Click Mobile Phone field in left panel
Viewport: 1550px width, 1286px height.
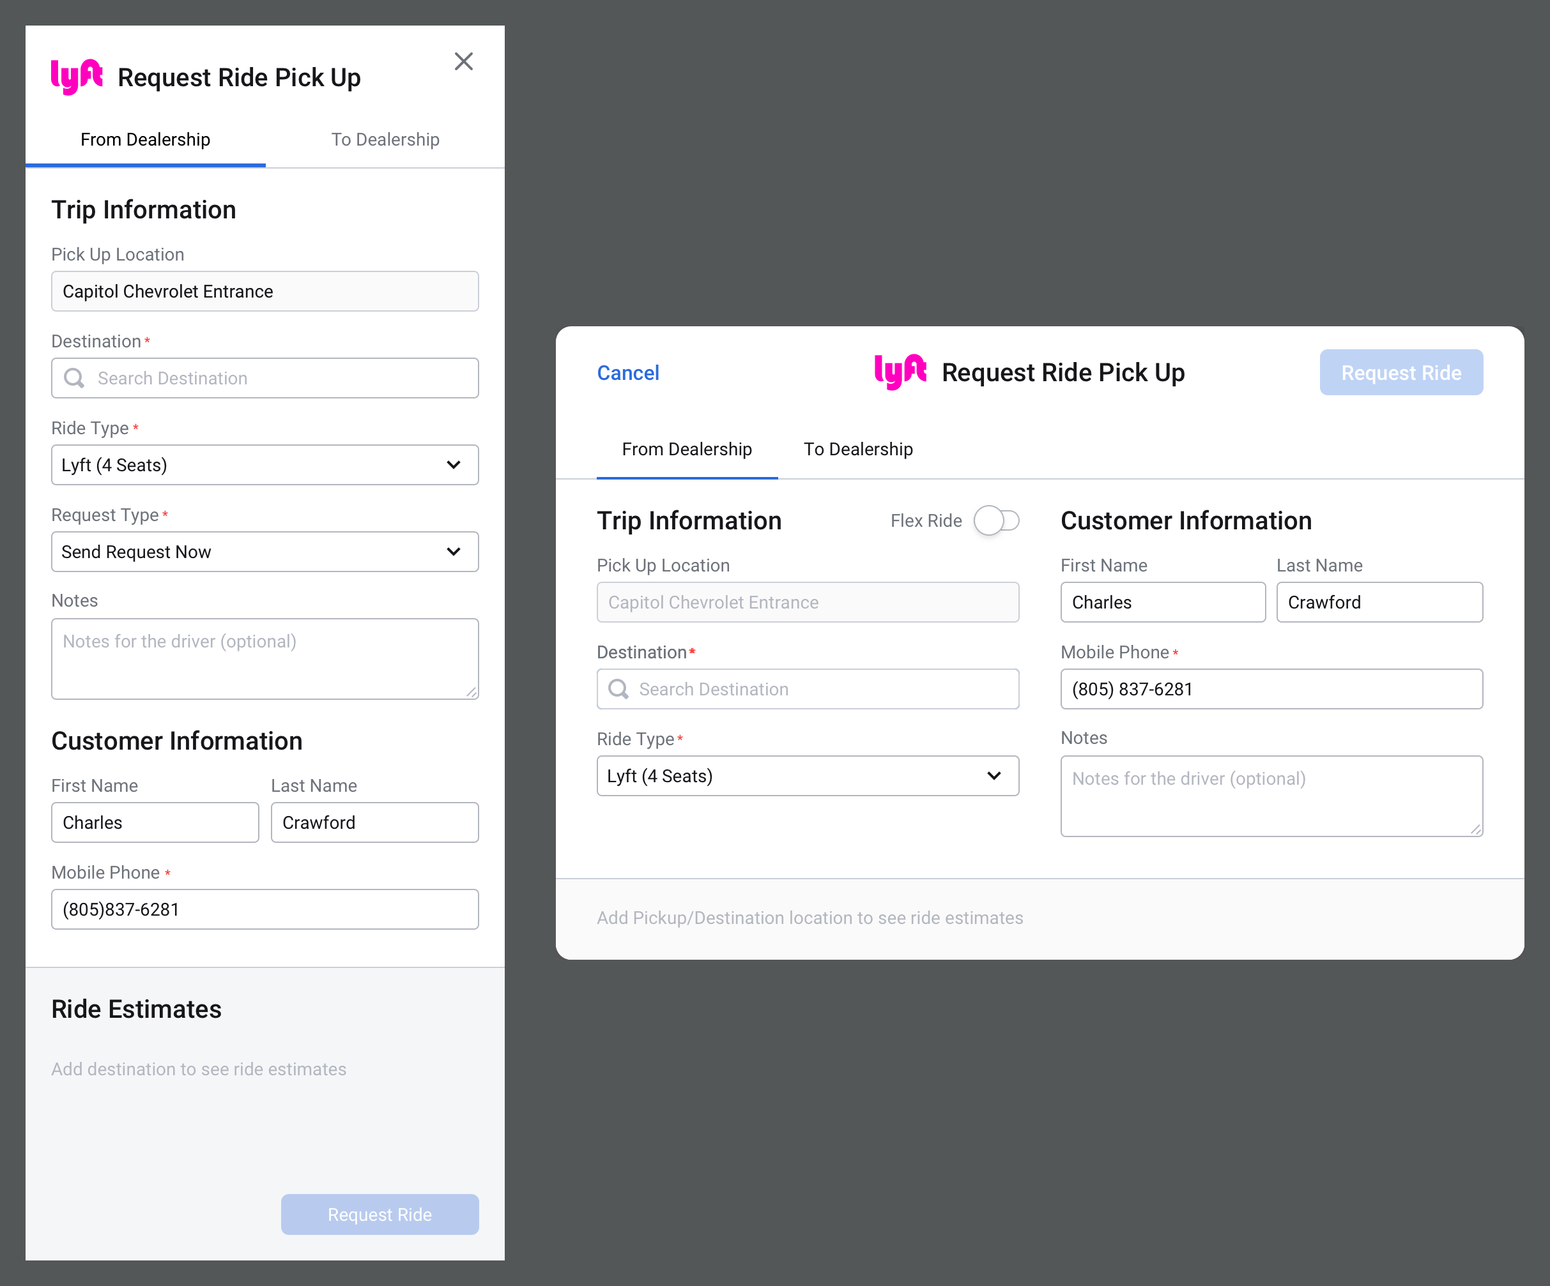(x=265, y=910)
